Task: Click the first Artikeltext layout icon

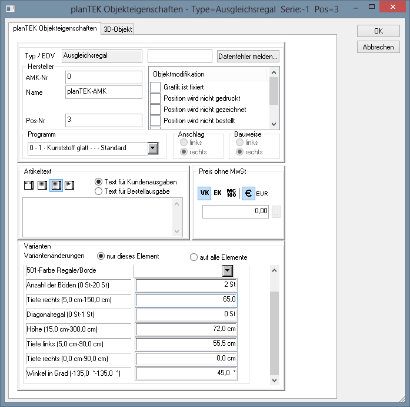Action: pos(28,186)
